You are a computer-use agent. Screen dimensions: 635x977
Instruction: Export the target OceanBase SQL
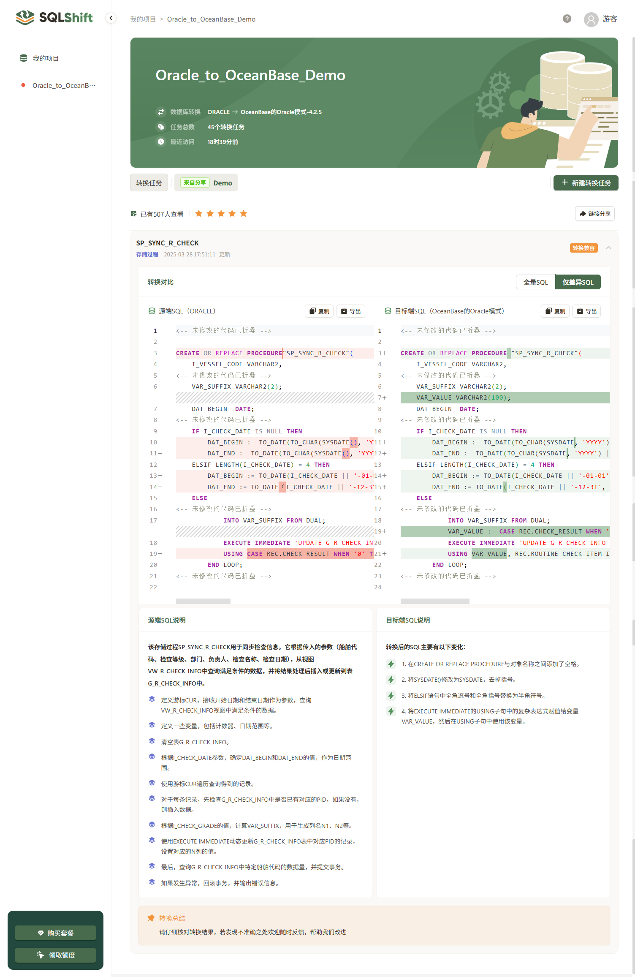coord(586,311)
